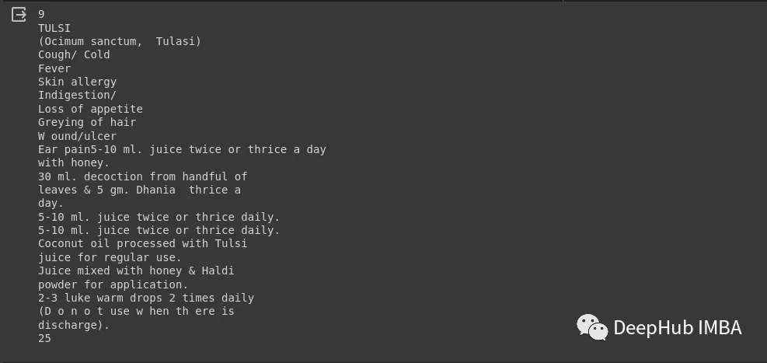Click the DeepHub IMBA watermark text
The width and height of the screenshot is (767, 363).
pyautogui.click(x=678, y=328)
